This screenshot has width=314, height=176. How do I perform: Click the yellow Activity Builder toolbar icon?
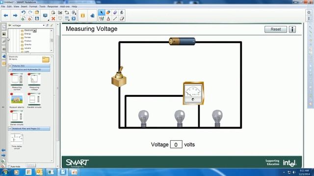click(x=83, y=16)
